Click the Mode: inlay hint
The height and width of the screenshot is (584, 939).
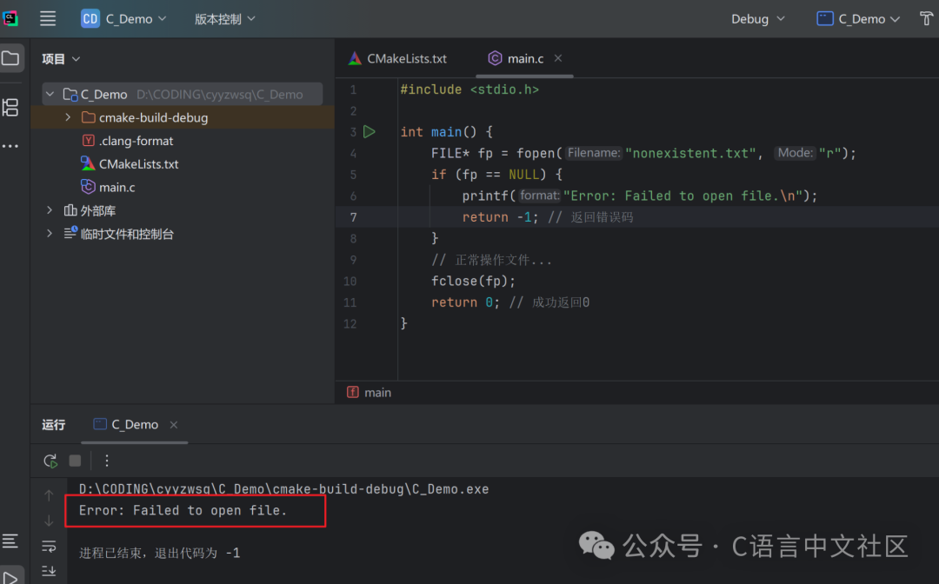point(795,153)
